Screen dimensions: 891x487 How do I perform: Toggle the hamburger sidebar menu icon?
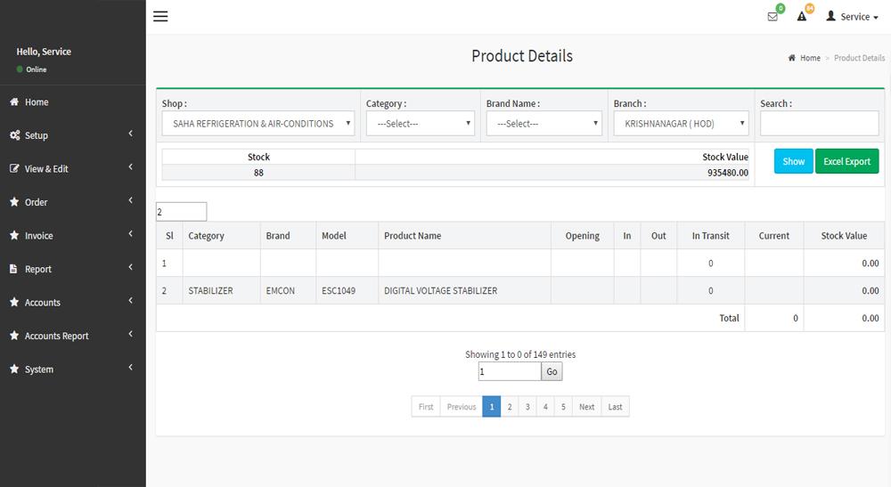click(160, 16)
